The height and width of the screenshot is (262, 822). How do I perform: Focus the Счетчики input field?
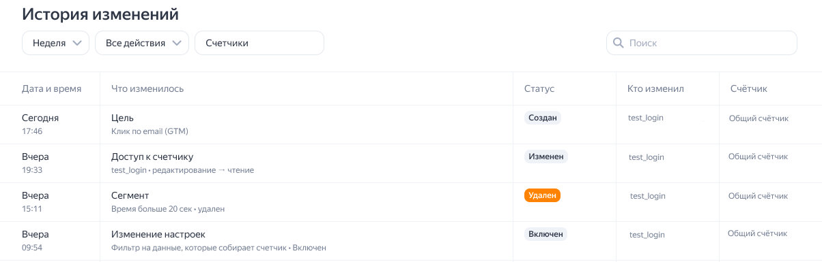(x=259, y=43)
